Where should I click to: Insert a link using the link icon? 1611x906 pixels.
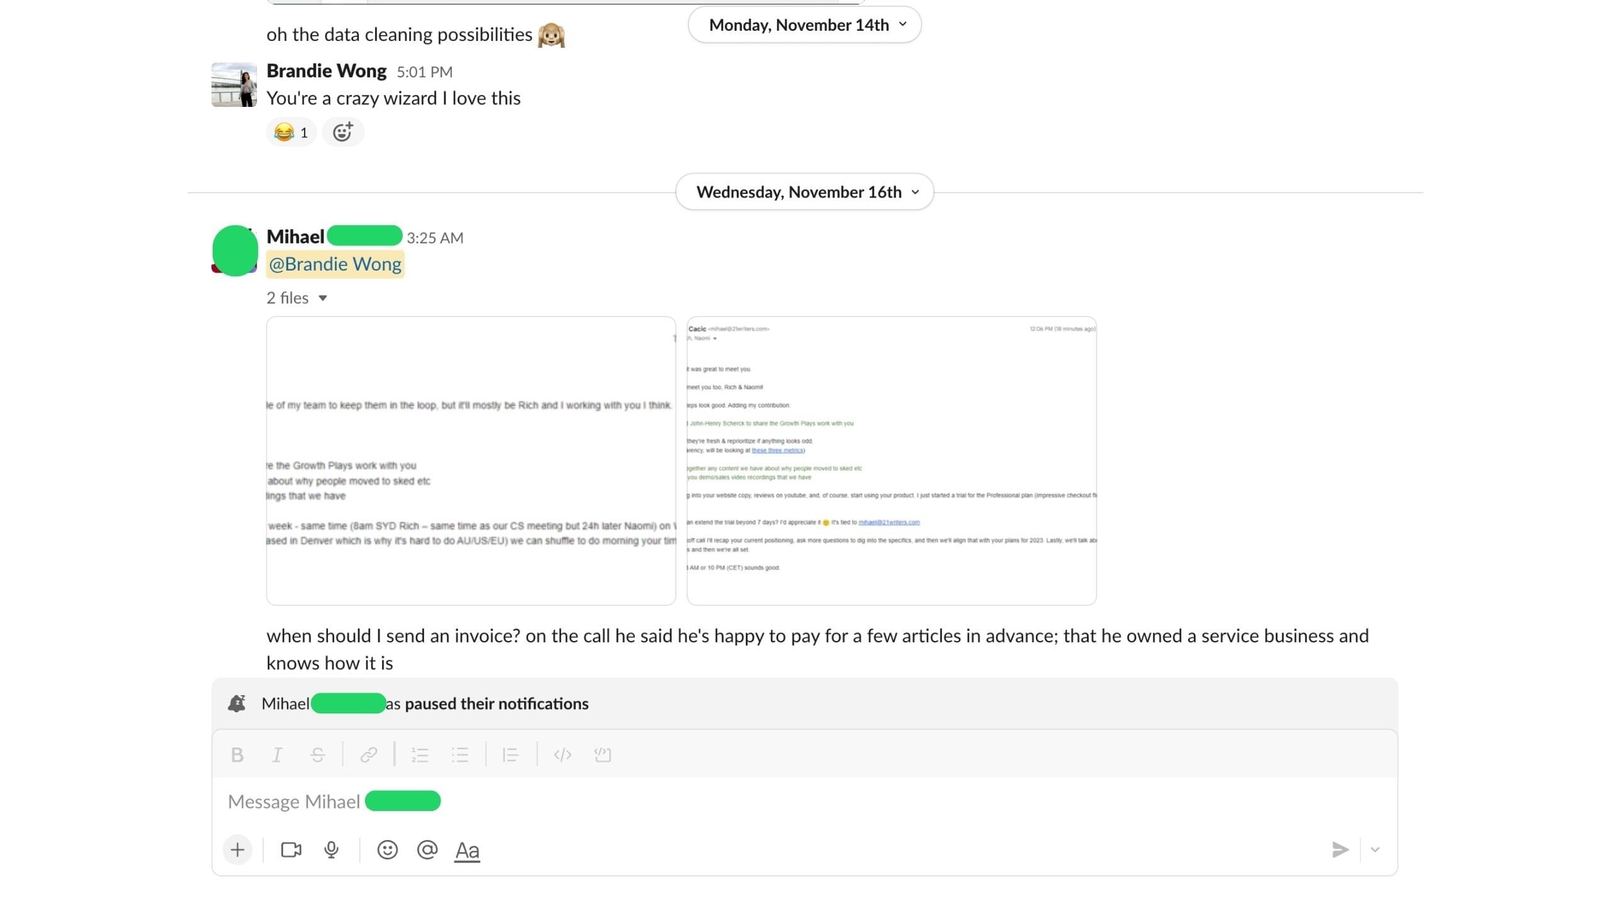click(x=369, y=754)
